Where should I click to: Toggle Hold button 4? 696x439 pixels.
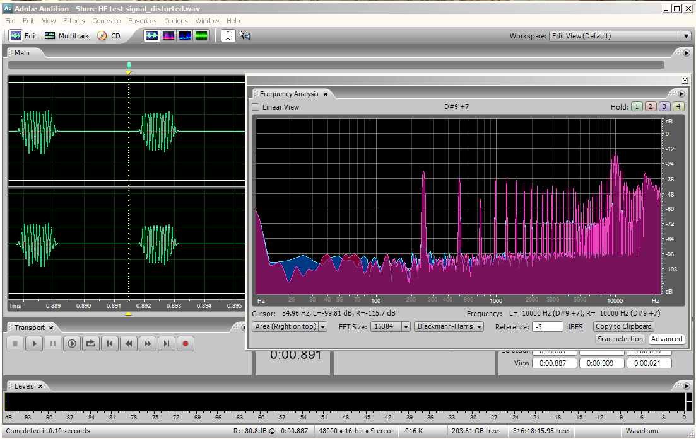point(678,107)
